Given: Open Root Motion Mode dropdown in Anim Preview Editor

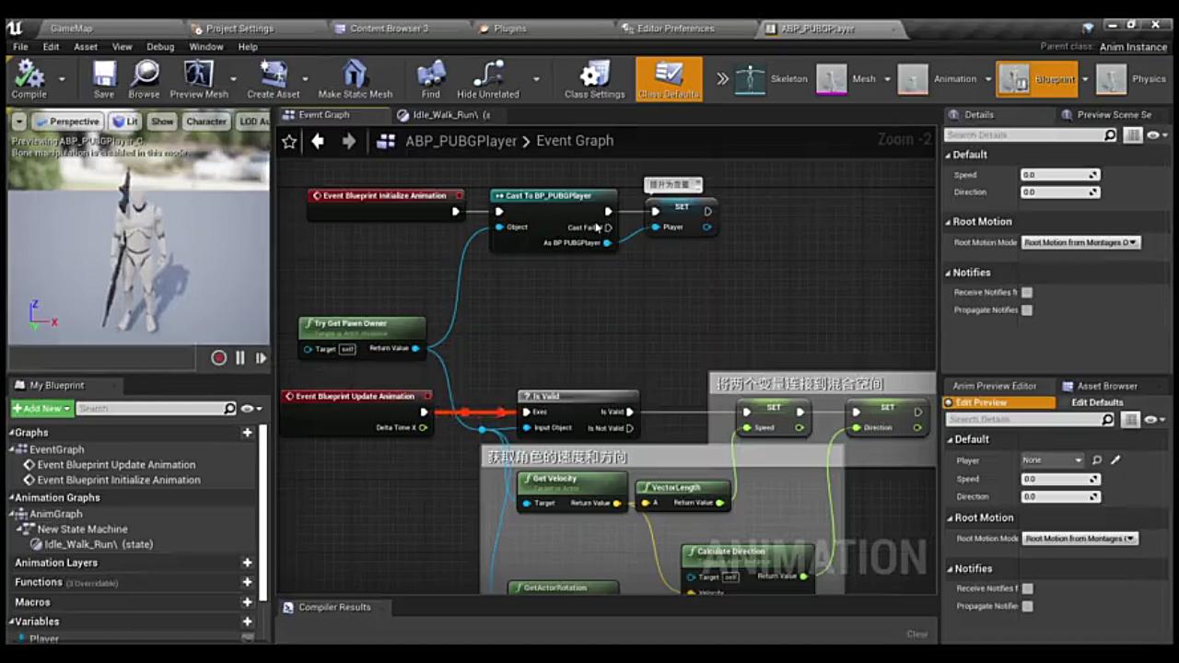Looking at the screenshot, I should pyautogui.click(x=1080, y=538).
